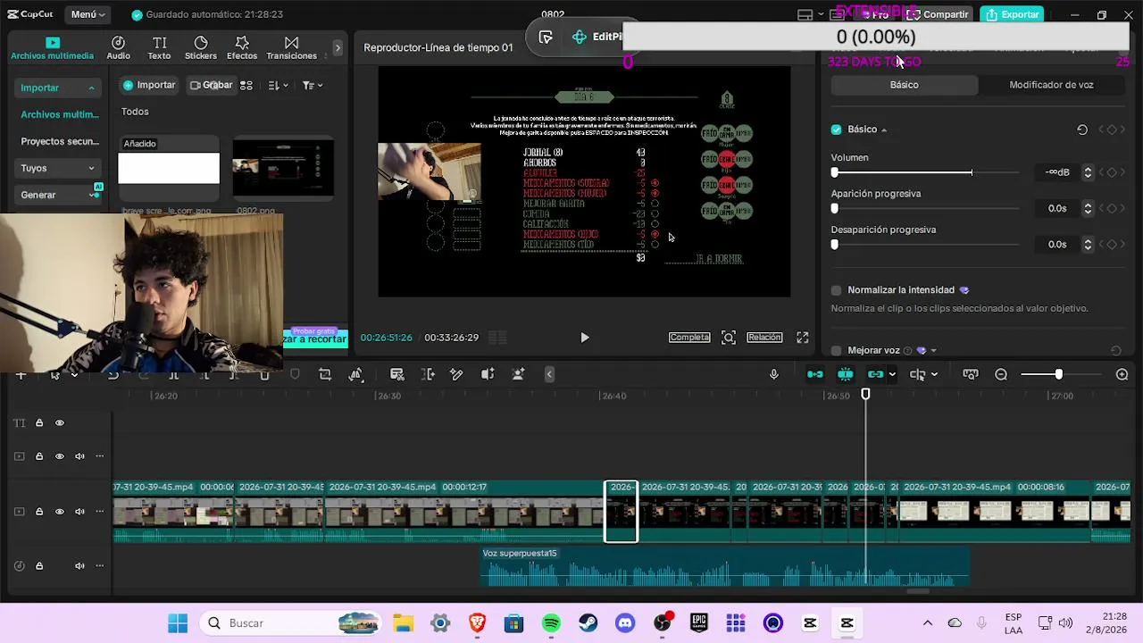The image size is (1143, 643).
Task: Enable the Mejorar voz checkbox
Action: pos(836,351)
